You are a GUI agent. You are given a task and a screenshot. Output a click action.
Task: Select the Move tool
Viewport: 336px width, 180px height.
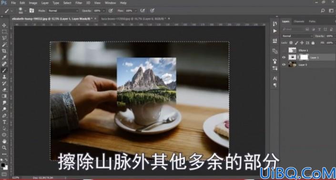coord(4,25)
